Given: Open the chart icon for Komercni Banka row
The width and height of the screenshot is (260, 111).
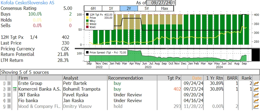Looking at the screenshot, I should 256,89.
